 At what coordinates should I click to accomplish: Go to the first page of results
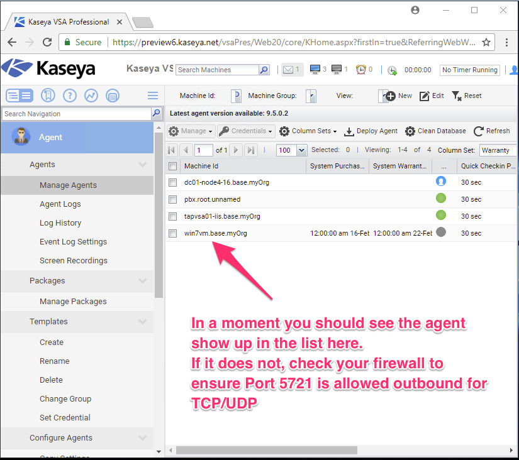pos(172,150)
